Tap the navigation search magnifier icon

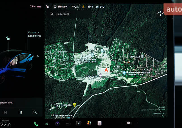pos(52,14)
